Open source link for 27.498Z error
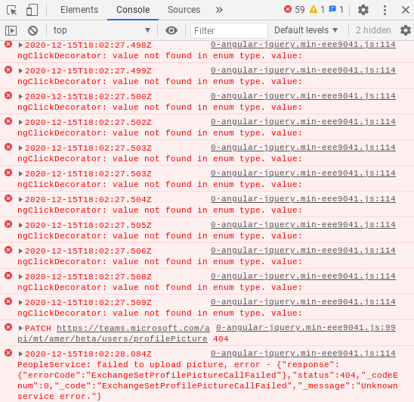 [x=303, y=45]
